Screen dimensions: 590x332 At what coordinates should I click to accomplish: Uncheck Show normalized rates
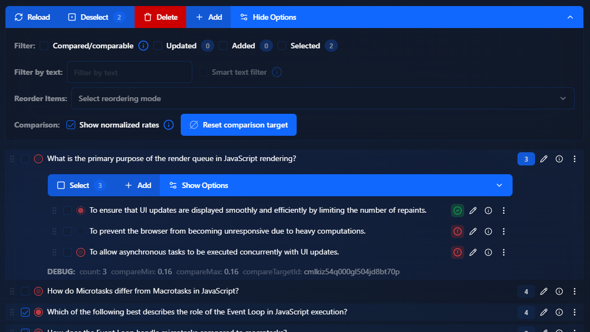coord(71,125)
